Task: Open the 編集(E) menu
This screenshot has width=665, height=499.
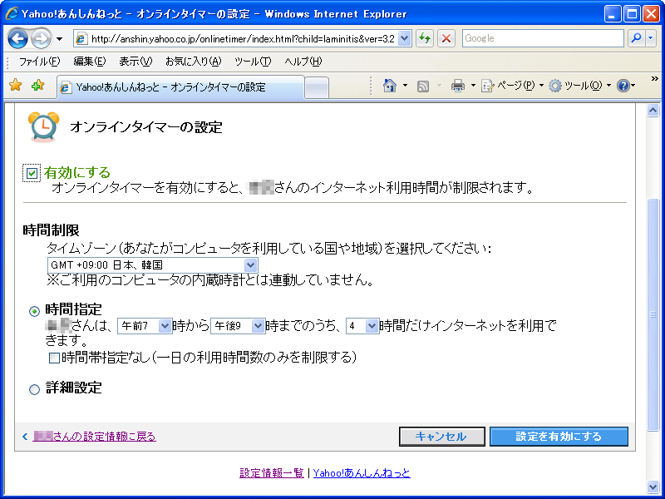Action: tap(90, 62)
